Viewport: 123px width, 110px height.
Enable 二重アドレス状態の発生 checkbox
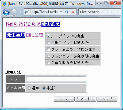pyautogui.click(x=48, y=42)
